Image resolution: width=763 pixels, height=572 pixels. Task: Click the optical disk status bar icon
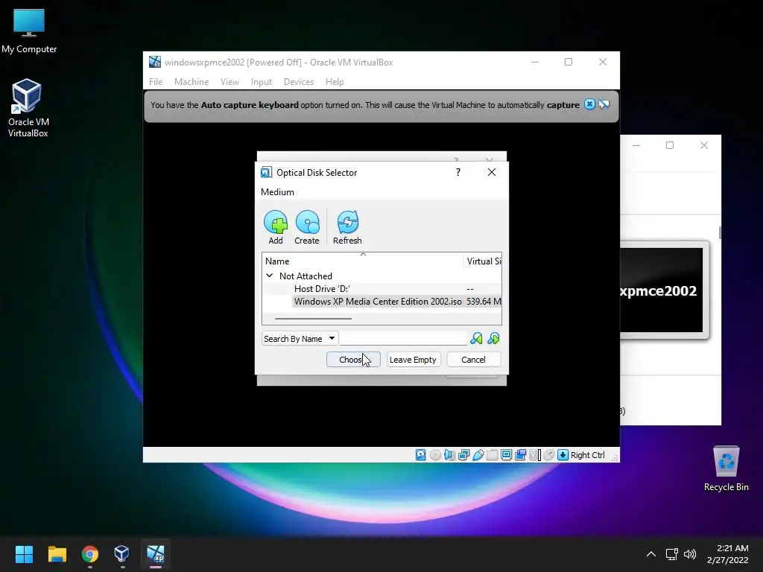[435, 455]
